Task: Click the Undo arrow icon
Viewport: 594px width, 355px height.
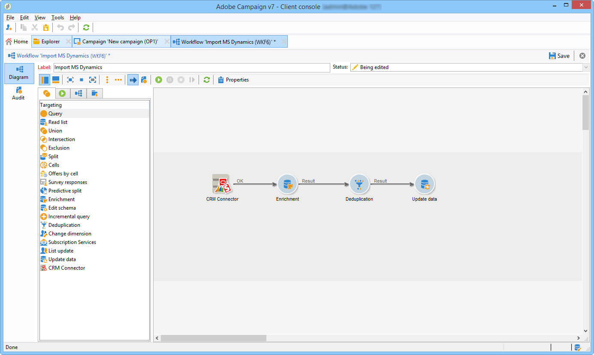Action: coord(60,27)
